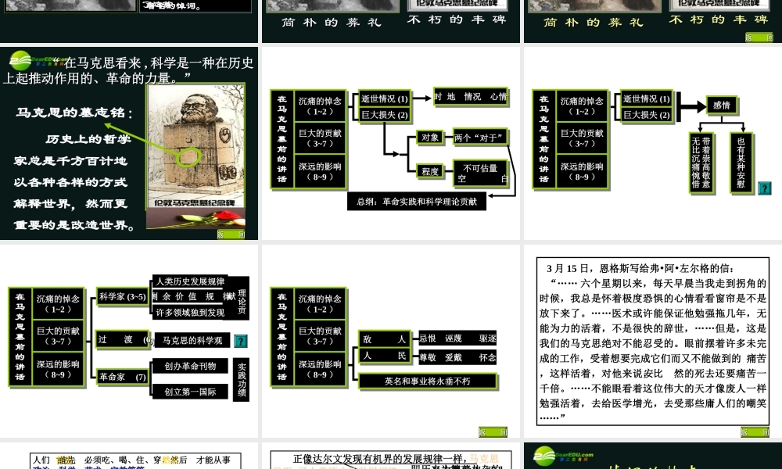Viewport: 782px width, 469px height.
Task: Click the 返回 button on the 墓志铭 slide
Action: point(231,234)
